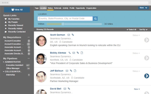Click the Within miles slider handle

click(63, 24)
